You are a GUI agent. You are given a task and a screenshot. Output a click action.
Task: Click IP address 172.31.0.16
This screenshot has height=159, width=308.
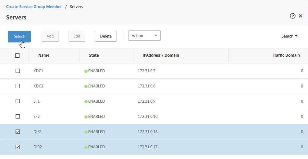coord(148,132)
